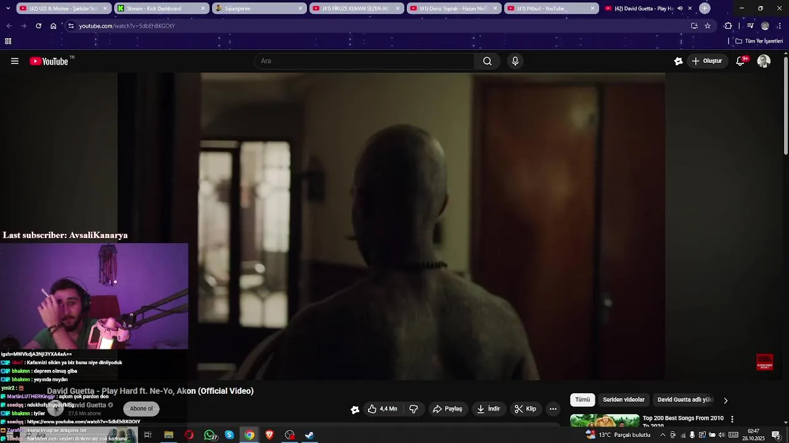Bookmark this page with star

click(x=708, y=26)
